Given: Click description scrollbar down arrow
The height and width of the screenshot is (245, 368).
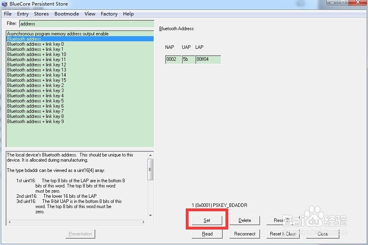Looking at the screenshot, I should [150, 216].
